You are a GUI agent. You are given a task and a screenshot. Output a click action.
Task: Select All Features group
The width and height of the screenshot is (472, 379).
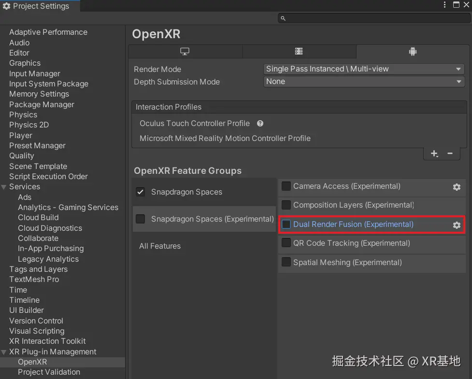(x=160, y=246)
